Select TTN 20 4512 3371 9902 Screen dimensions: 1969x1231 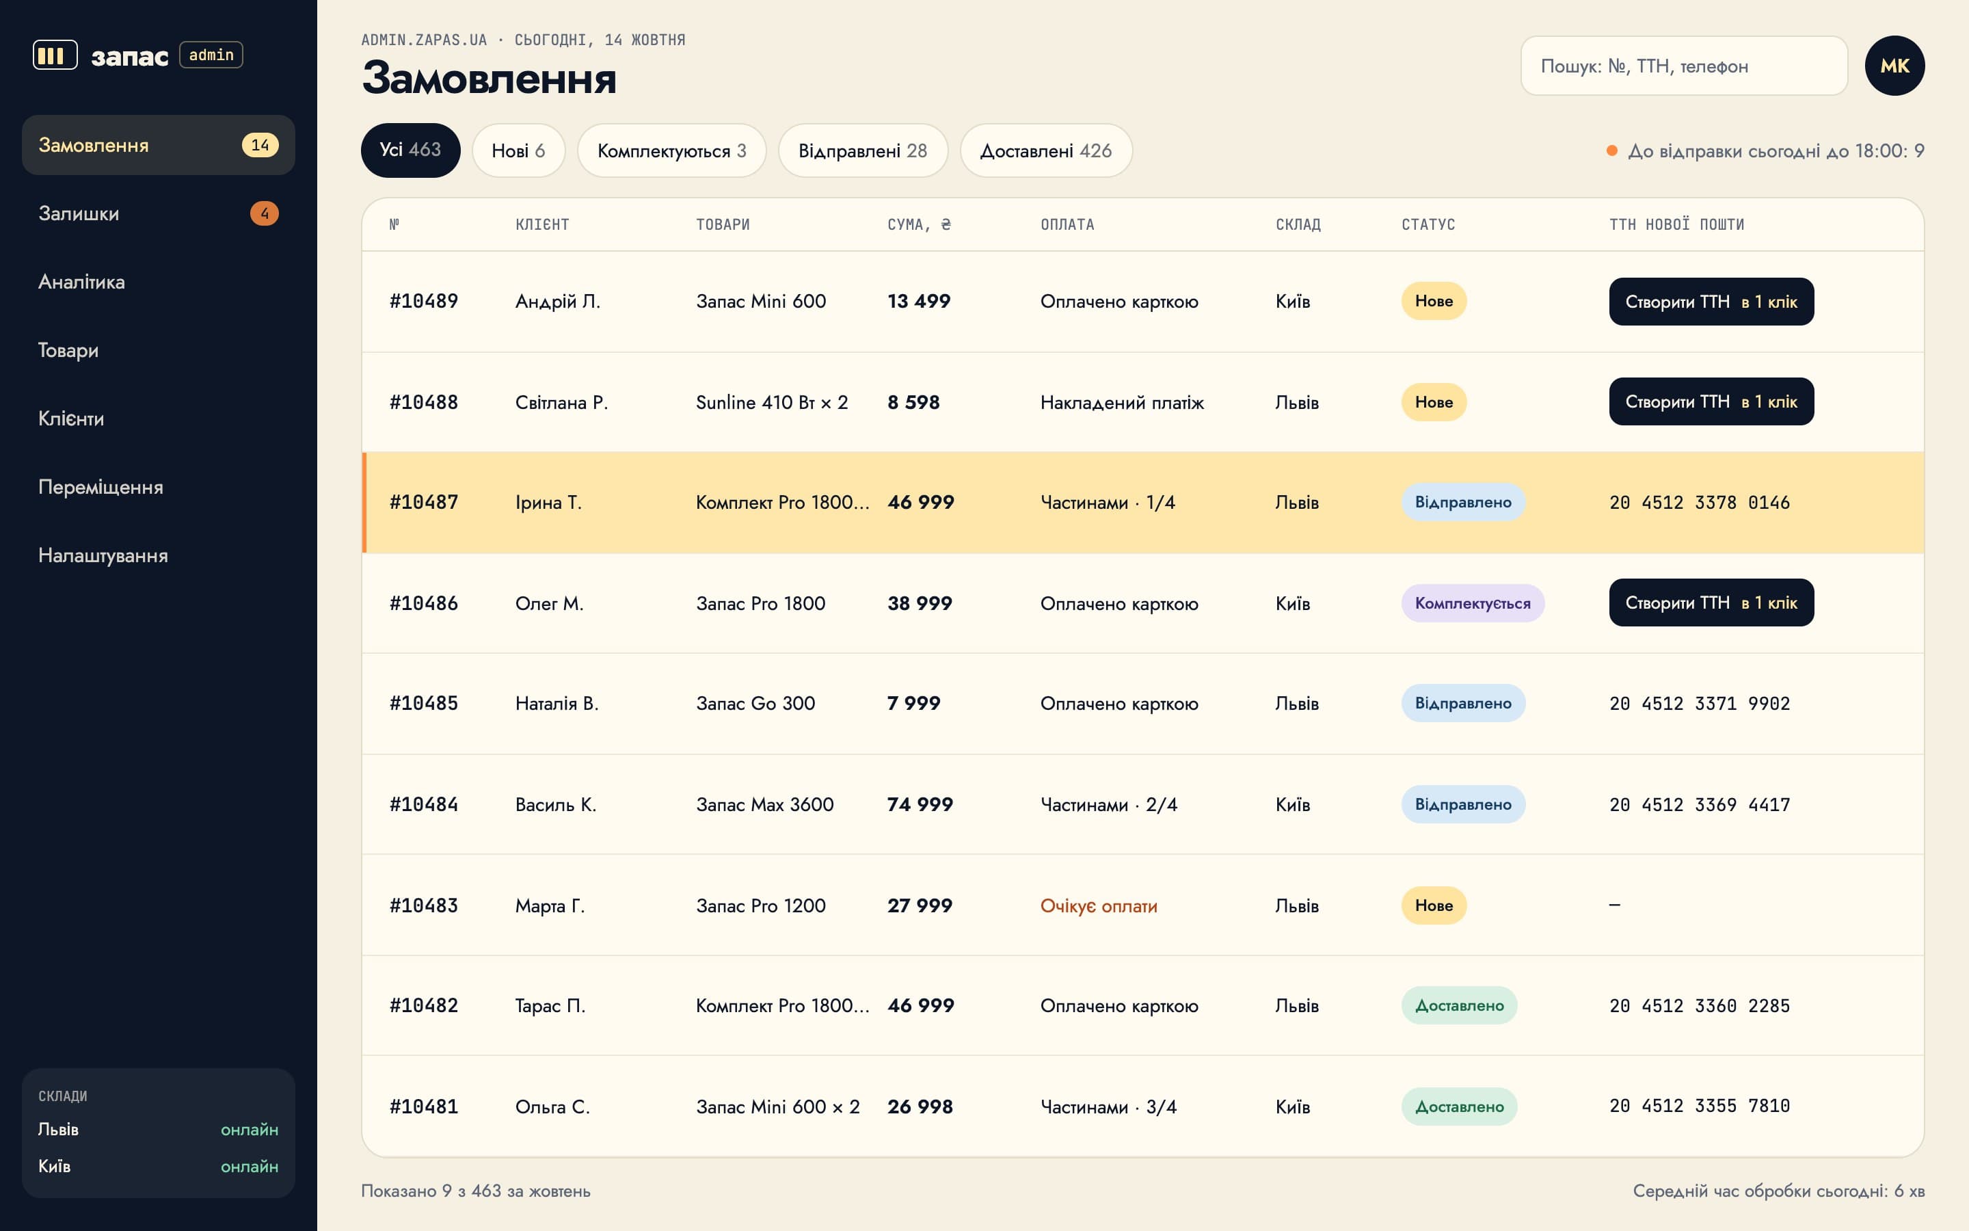1699,704
